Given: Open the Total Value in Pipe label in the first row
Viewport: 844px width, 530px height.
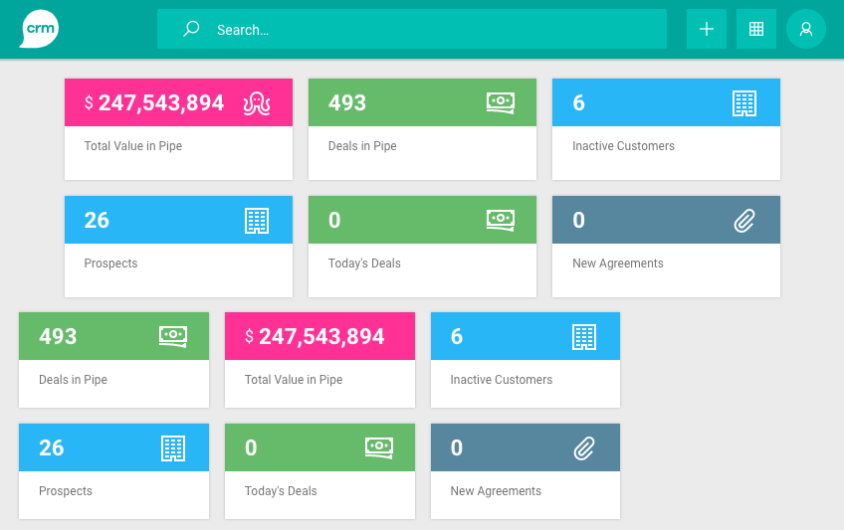Looking at the screenshot, I should click(133, 146).
